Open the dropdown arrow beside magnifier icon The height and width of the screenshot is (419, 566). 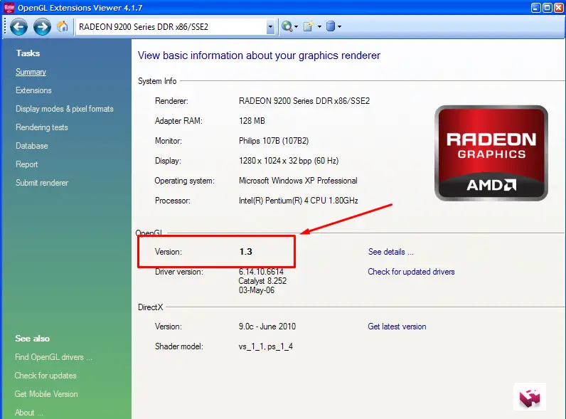[x=297, y=27]
